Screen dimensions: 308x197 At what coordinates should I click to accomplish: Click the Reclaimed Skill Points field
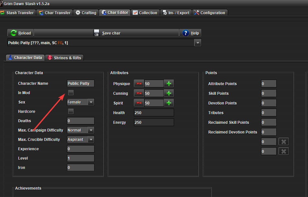(269, 123)
